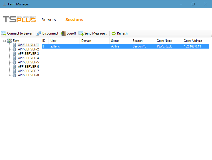Click the Refresh button label

point(122,33)
